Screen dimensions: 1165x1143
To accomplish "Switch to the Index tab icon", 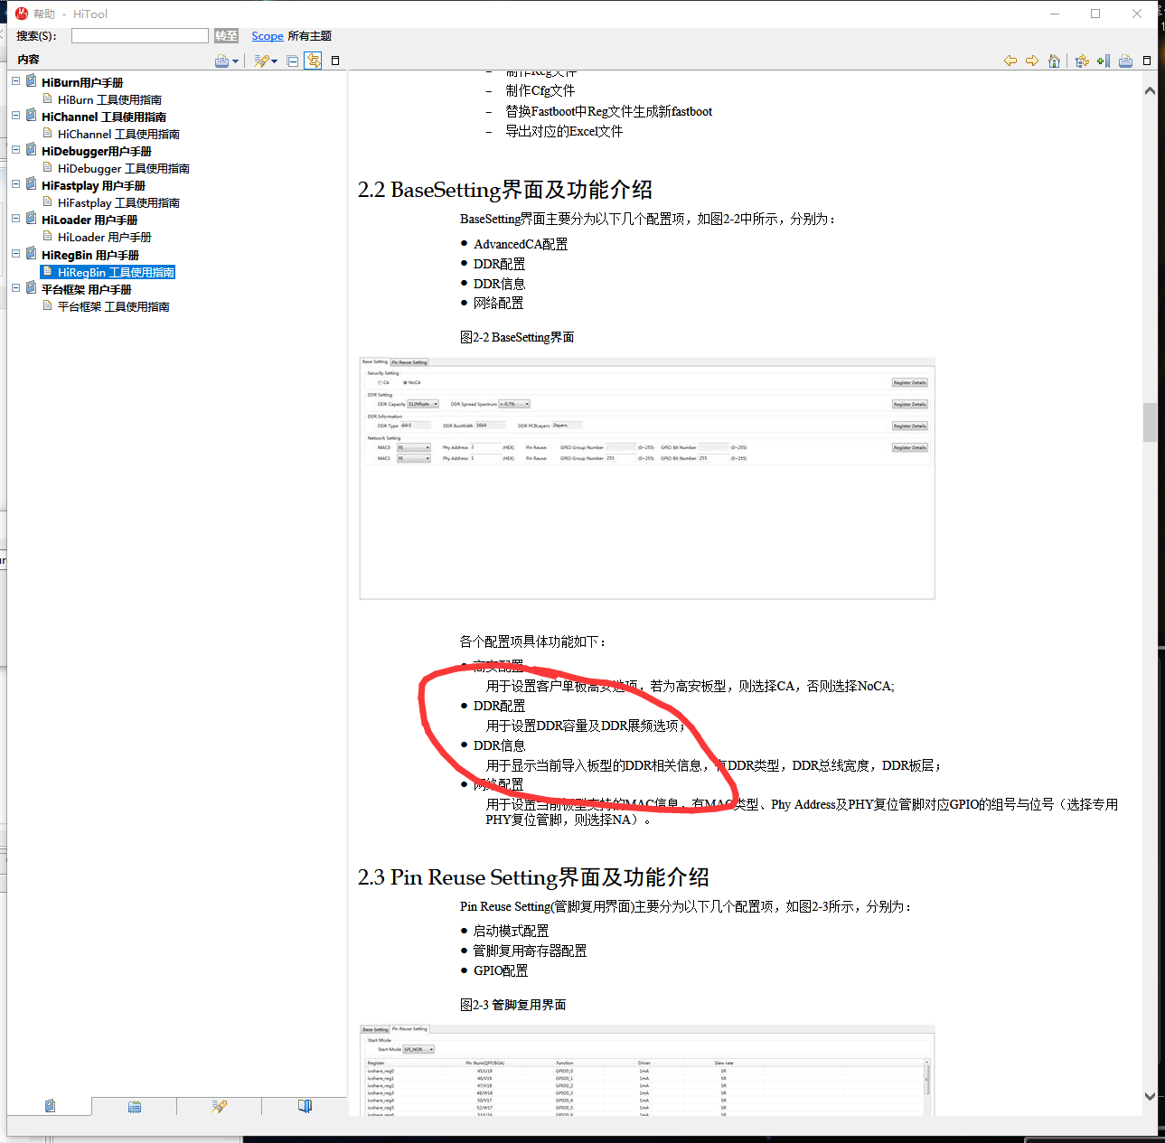I will [x=134, y=1105].
